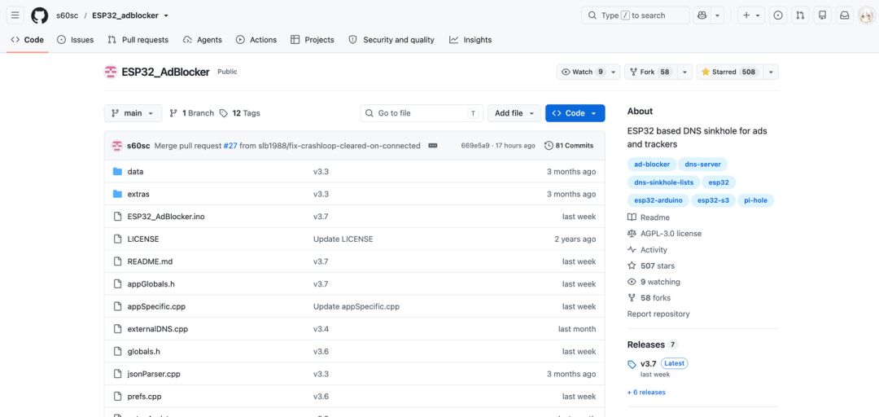The height and width of the screenshot is (417, 879).
Task: Open pull request #27 link
Action: pos(230,145)
